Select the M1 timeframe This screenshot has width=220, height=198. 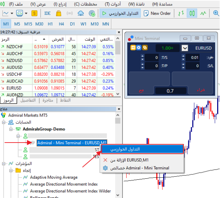click(x=6, y=24)
